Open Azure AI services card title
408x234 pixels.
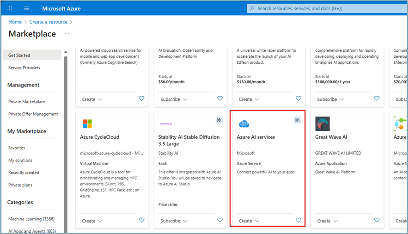pyautogui.click(x=256, y=137)
